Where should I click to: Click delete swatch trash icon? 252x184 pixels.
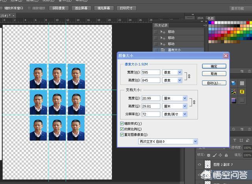click(x=249, y=71)
